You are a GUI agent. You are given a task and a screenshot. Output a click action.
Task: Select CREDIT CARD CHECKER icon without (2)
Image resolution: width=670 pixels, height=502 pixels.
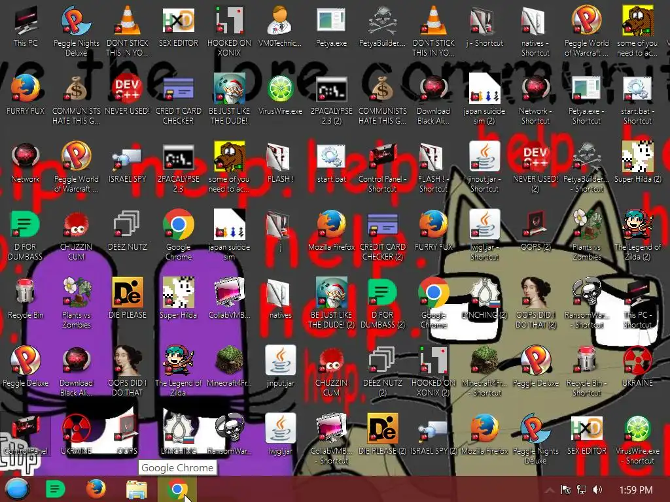click(179, 99)
